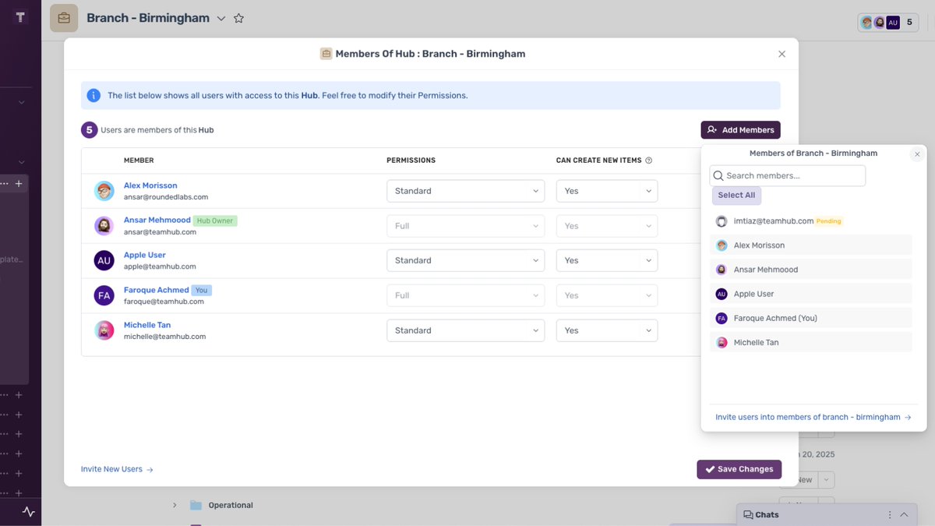The height and width of the screenshot is (526, 935).
Task: Click the activity pulse icon in the sidebar
Action: point(29,512)
